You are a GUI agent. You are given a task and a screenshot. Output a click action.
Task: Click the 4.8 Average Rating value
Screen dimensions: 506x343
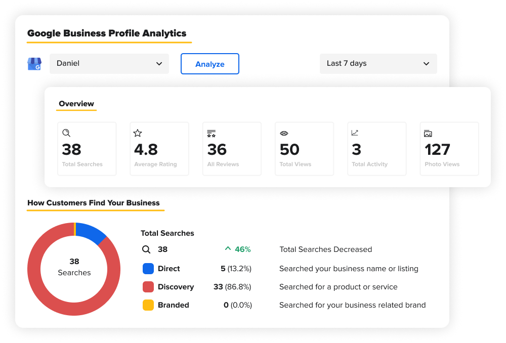click(146, 149)
